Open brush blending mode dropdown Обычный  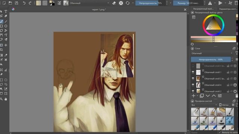pos(90,3)
